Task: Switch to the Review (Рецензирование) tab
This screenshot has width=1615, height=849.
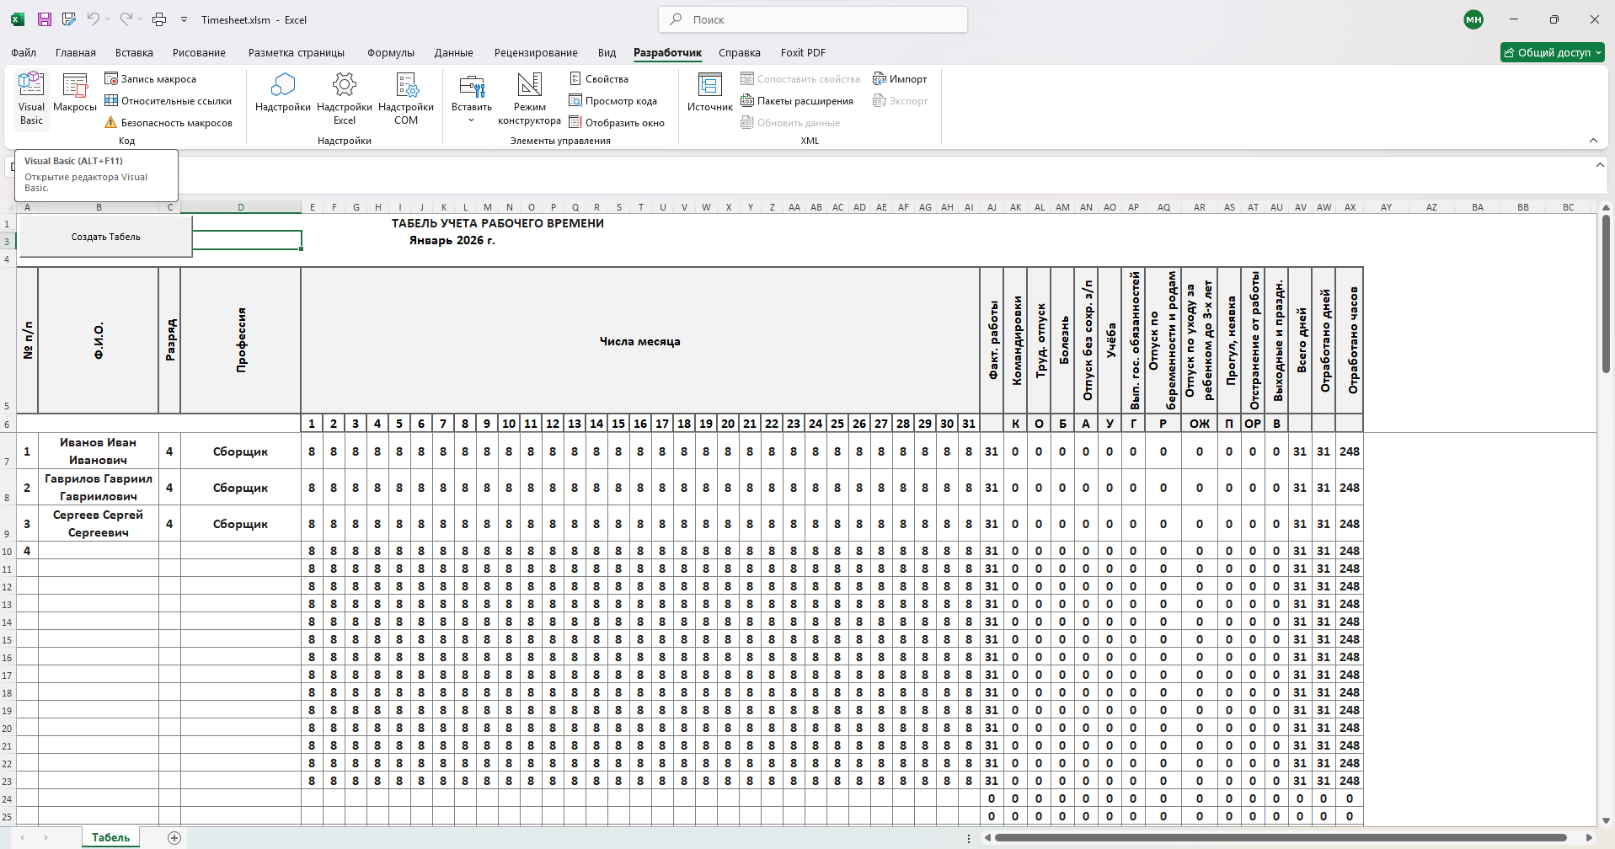Action: coord(536,52)
